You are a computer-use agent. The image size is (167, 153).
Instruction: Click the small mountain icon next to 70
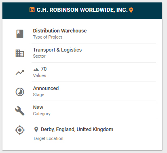[x=36, y=69]
